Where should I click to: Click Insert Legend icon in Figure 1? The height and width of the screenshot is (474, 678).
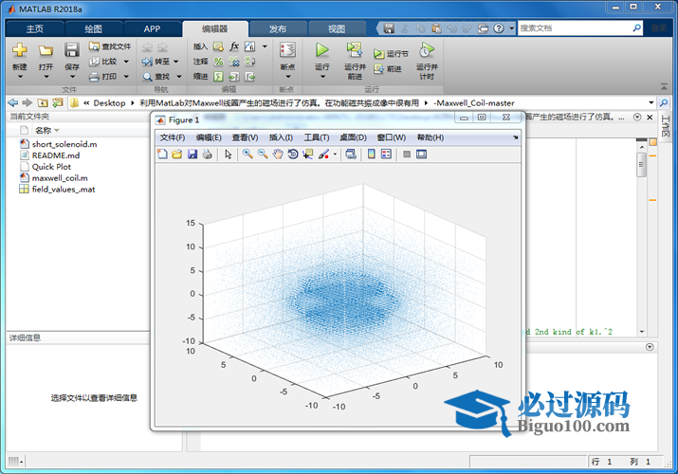click(386, 154)
